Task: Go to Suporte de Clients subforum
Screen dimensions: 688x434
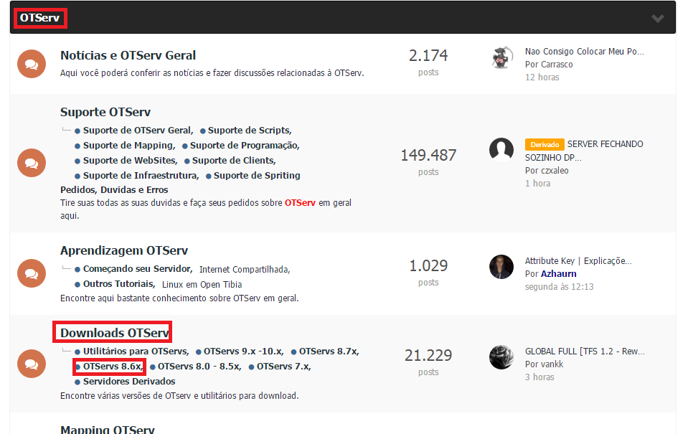Action: [x=234, y=160]
